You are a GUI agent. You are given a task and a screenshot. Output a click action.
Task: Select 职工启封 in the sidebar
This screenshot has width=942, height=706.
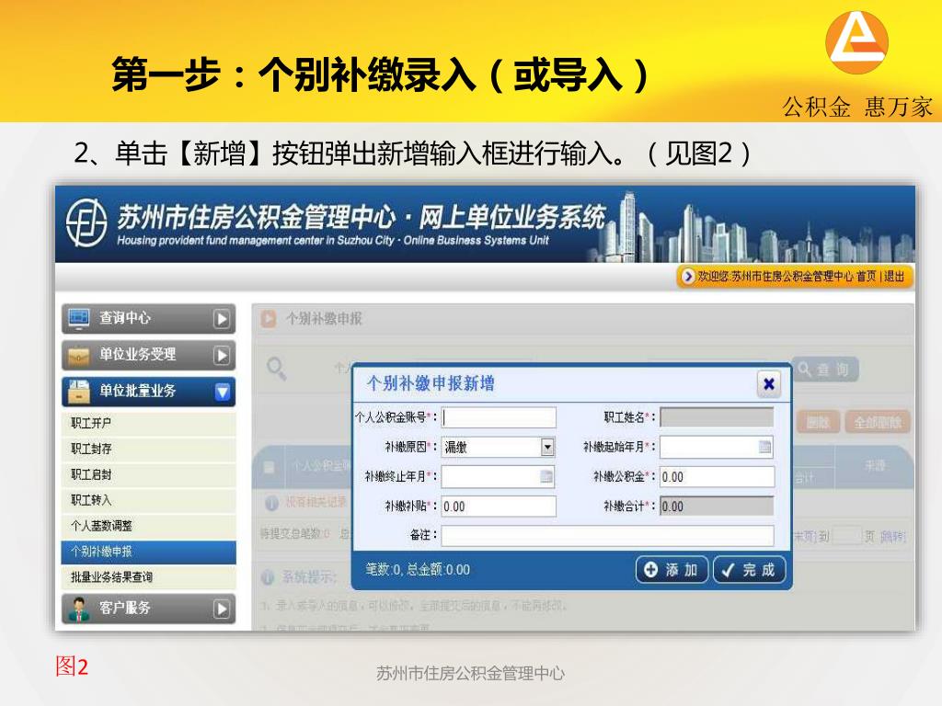click(x=148, y=475)
